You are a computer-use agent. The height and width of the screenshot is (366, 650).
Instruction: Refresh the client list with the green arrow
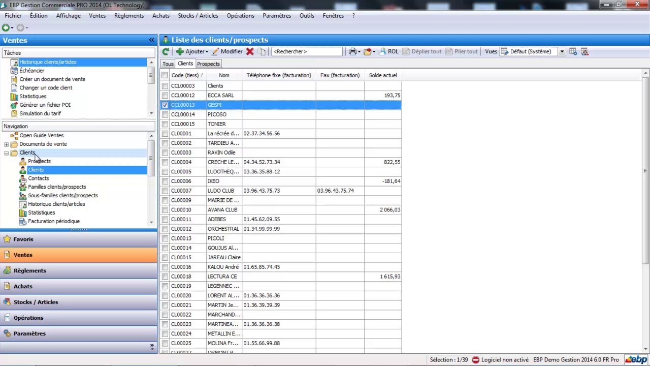[166, 51]
